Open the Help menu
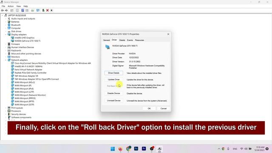This screenshot has width=272, height=153. 25,6
